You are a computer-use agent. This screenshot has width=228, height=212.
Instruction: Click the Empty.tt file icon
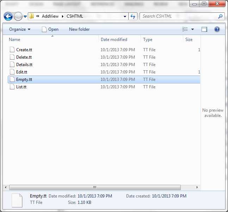click(x=12, y=79)
